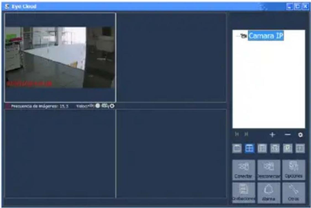Viewport: 311px width, 208px height.
Task: Go to the previous page arrow
Action: [x=237, y=134]
